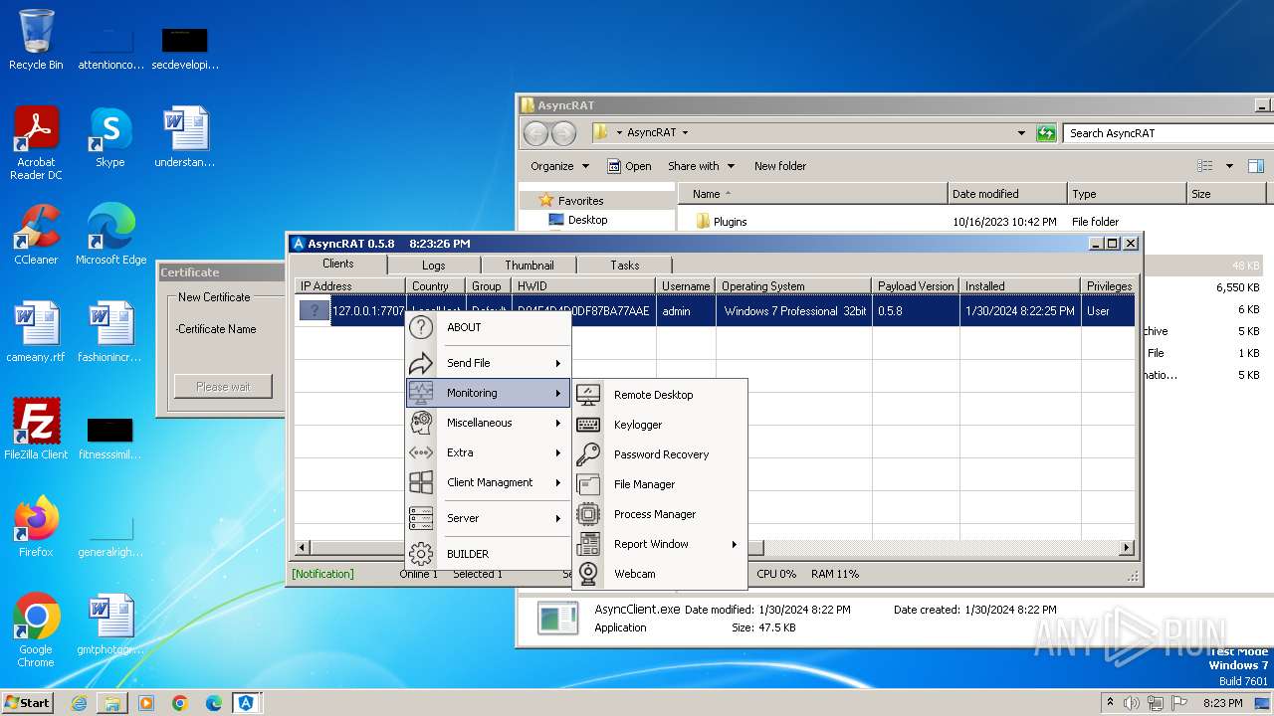
Task: Click the horizontal scrollbar right arrow
Action: [1127, 548]
